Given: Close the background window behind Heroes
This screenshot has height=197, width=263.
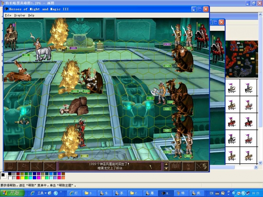Looking at the screenshot, I should click(221, 22).
